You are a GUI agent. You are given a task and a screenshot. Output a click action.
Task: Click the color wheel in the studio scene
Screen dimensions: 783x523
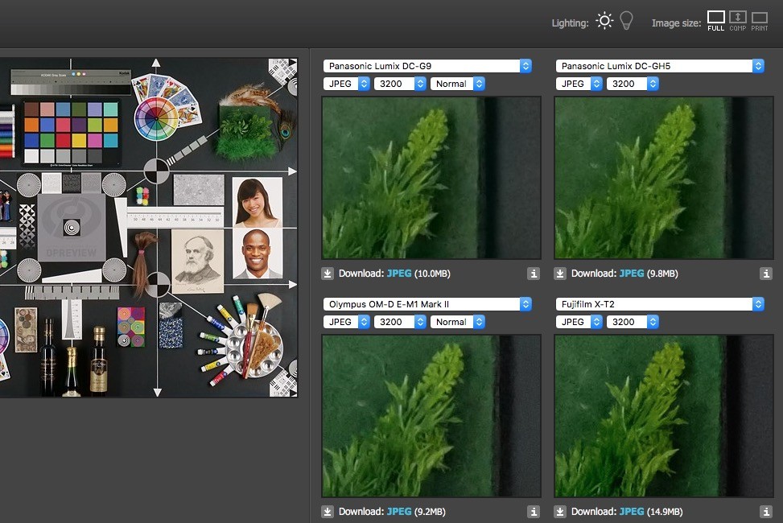(156, 118)
